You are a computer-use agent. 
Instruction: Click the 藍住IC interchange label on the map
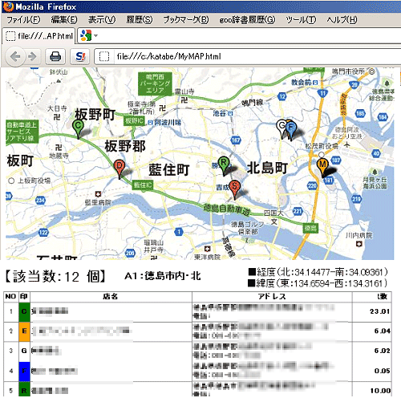[143, 185]
